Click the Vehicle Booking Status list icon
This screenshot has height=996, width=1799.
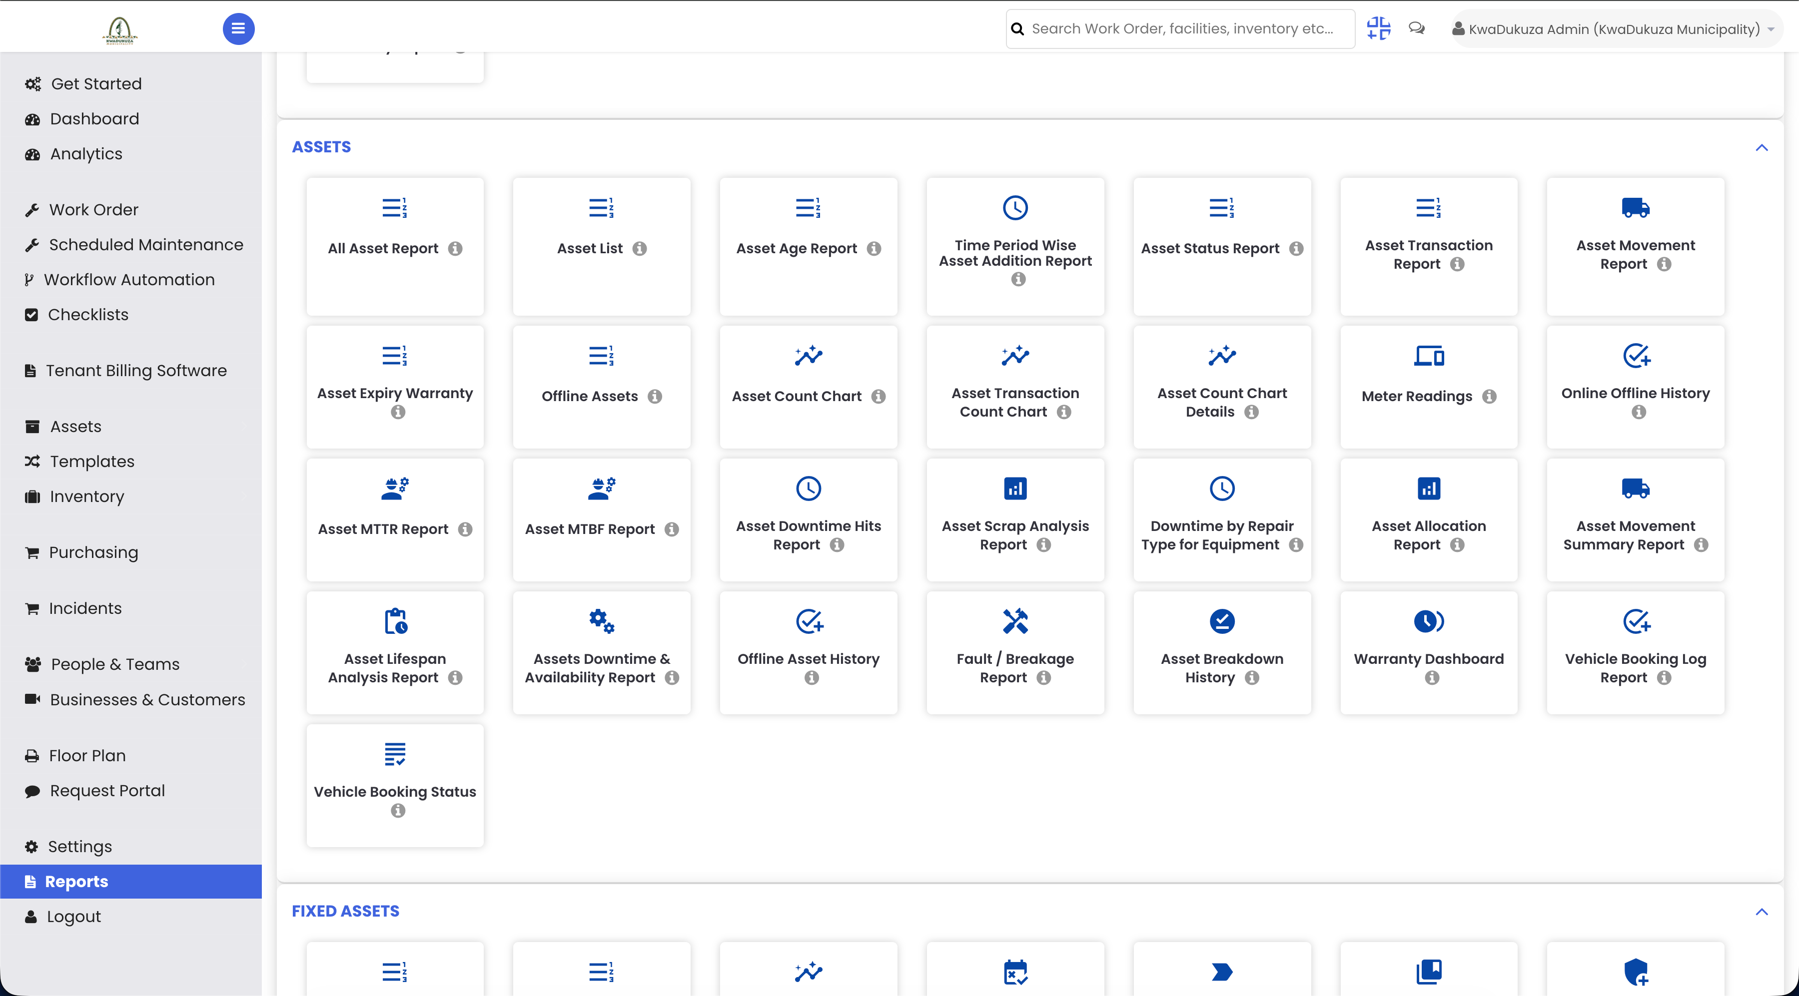tap(395, 754)
